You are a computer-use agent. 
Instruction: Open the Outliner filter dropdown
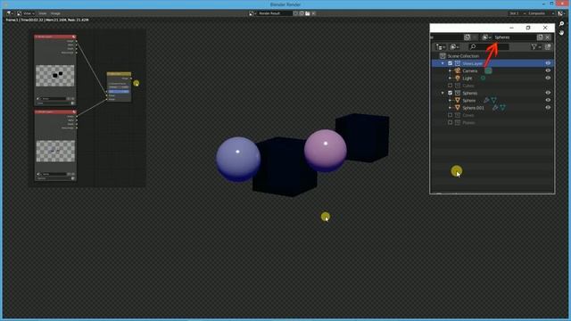(535, 47)
